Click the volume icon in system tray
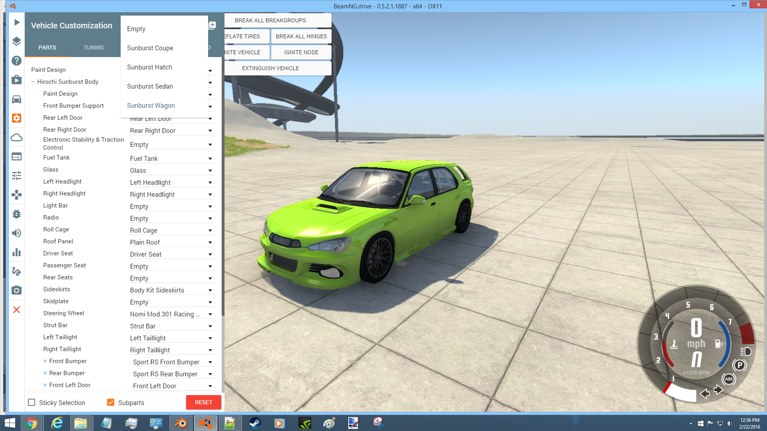Viewport: 767px width, 431px height. [730, 423]
